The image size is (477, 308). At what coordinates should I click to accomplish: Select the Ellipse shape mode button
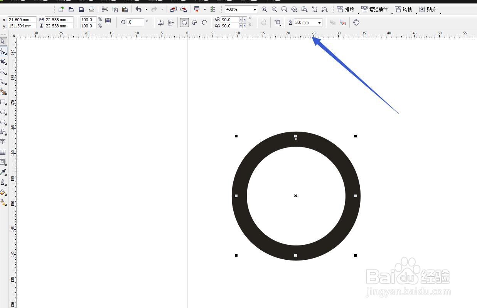point(184,22)
